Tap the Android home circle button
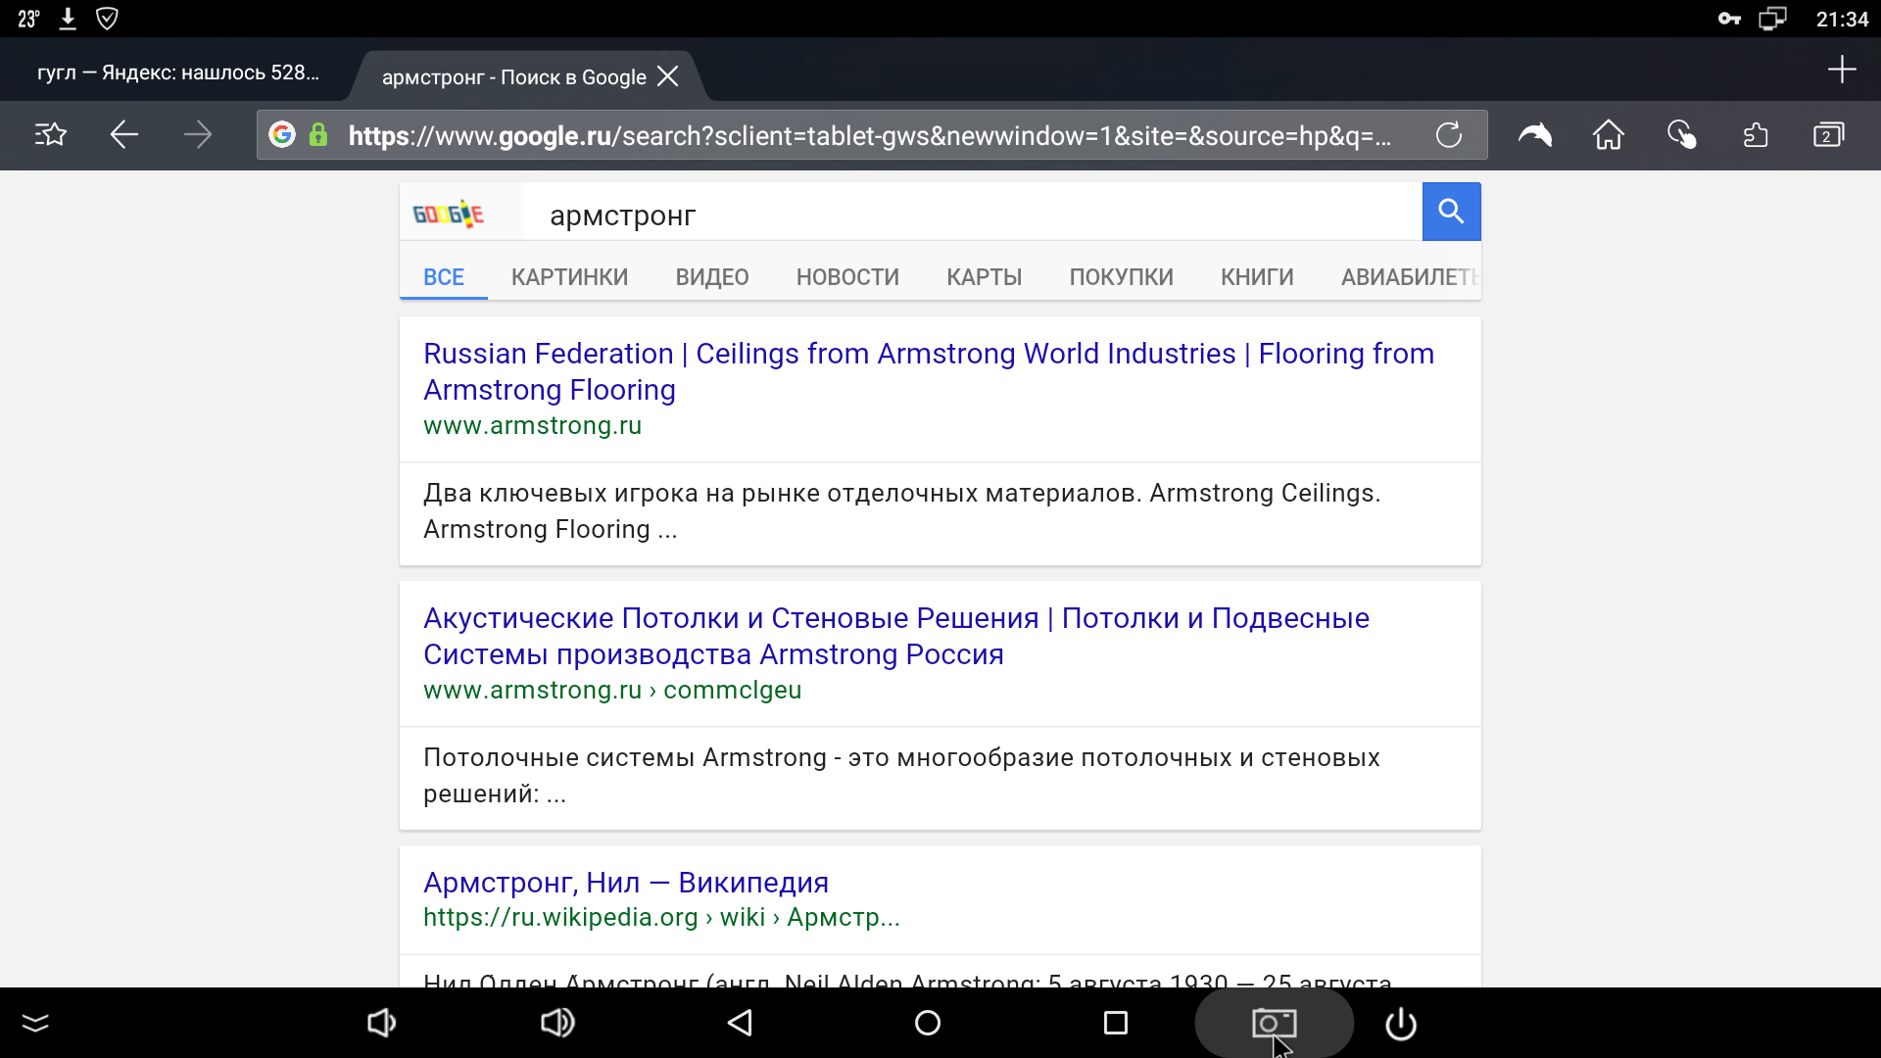This screenshot has height=1058, width=1881. click(928, 1023)
